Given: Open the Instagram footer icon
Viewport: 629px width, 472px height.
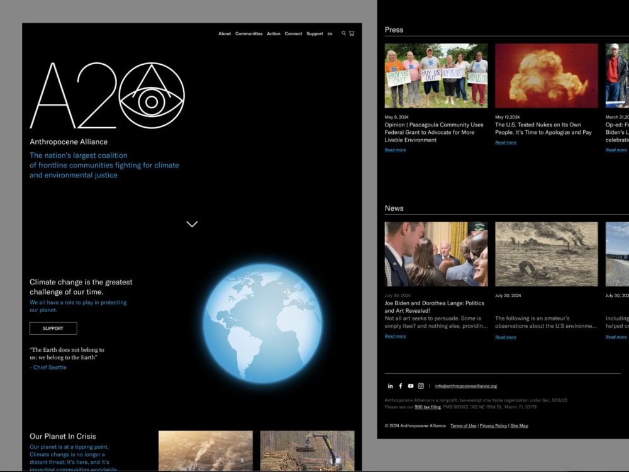Looking at the screenshot, I should coord(421,386).
